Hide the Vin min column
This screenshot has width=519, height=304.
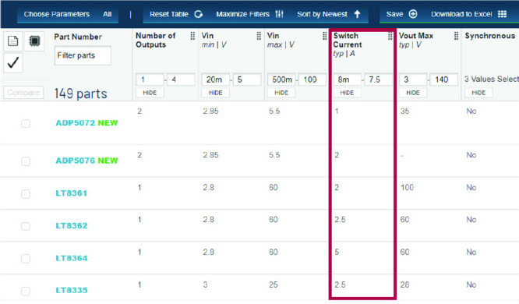[x=216, y=93]
